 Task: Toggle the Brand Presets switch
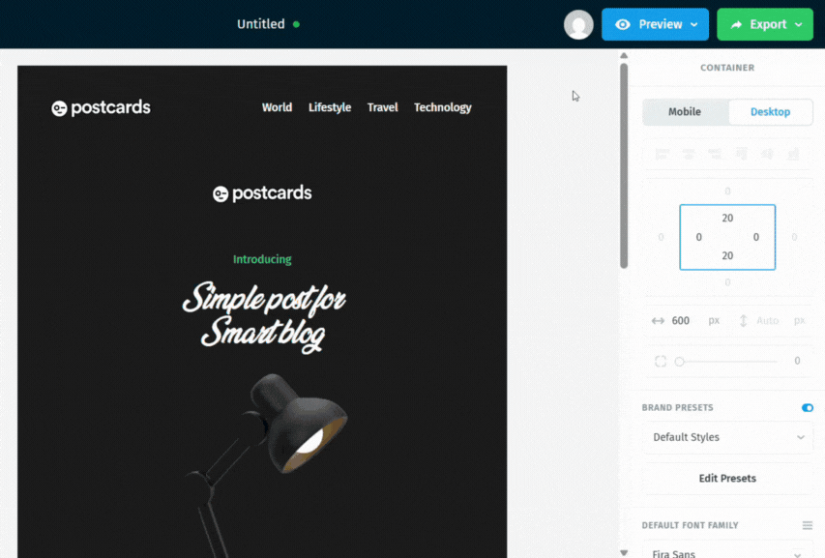tap(808, 407)
